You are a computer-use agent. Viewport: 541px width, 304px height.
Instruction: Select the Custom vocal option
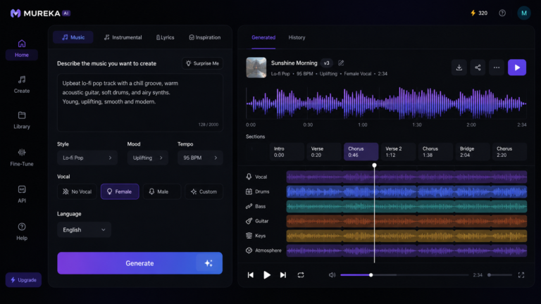click(x=204, y=191)
